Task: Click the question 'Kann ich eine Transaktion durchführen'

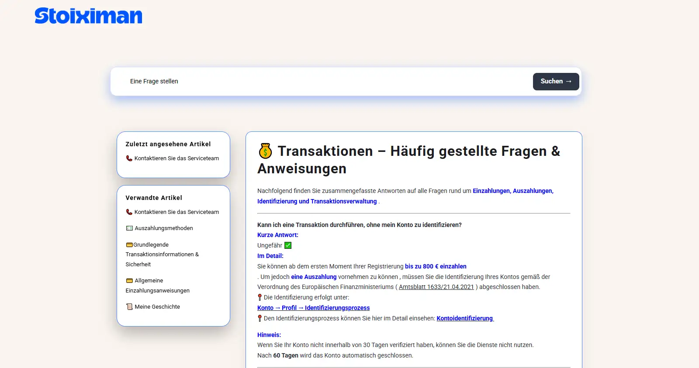Action: (x=360, y=225)
